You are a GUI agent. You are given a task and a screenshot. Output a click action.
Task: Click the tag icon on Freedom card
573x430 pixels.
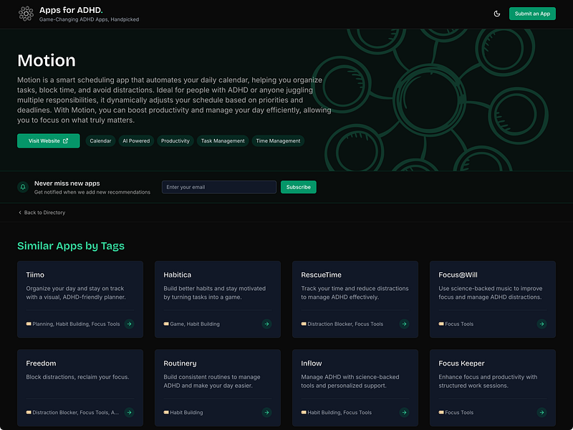coord(29,413)
